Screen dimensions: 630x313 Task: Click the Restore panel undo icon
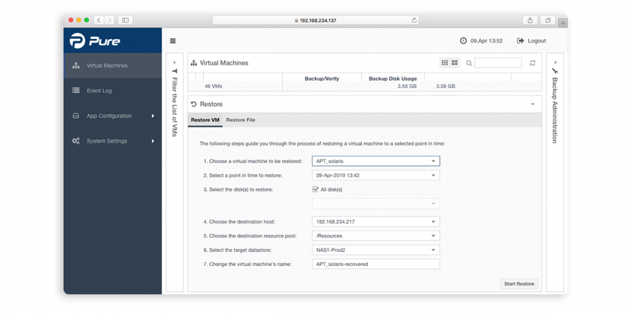(x=194, y=104)
